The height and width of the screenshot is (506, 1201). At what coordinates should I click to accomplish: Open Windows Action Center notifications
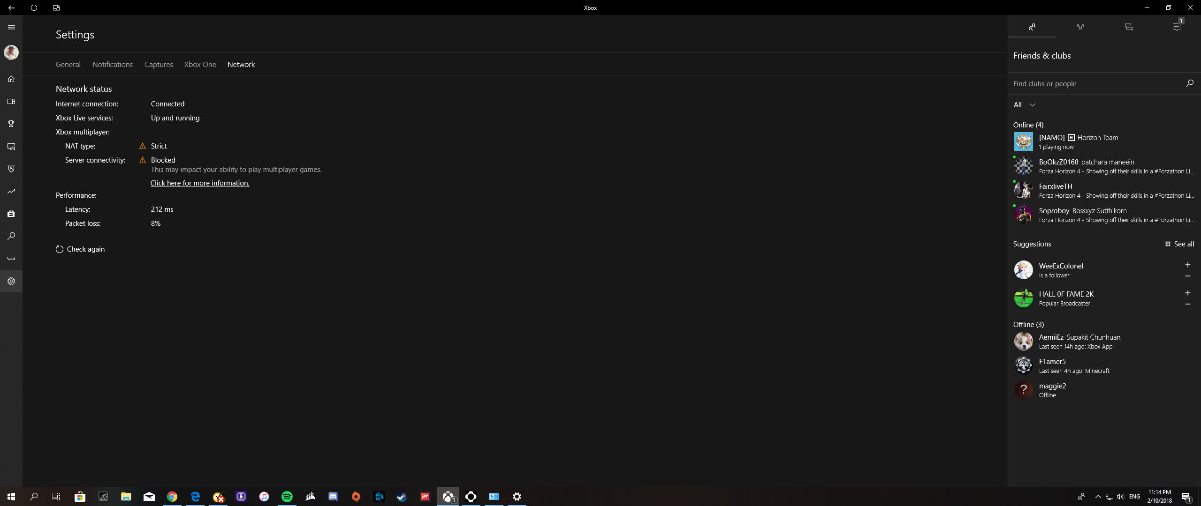(1186, 497)
